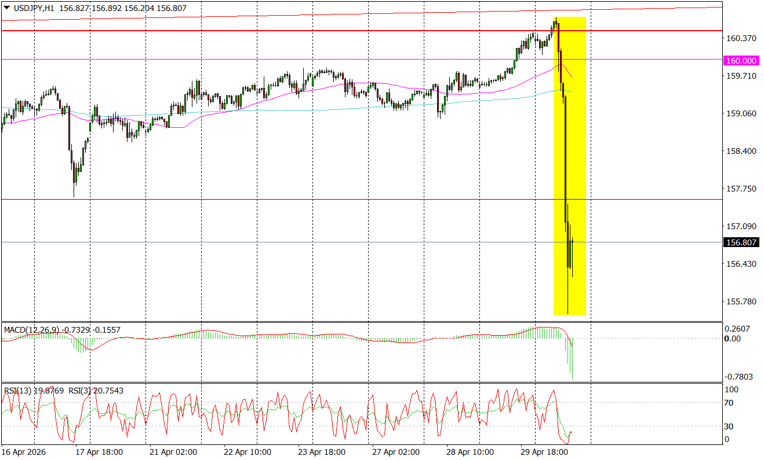764x460 pixels.
Task: Click the triangle arrow beside USDJPY,H1
Action: coord(6,9)
